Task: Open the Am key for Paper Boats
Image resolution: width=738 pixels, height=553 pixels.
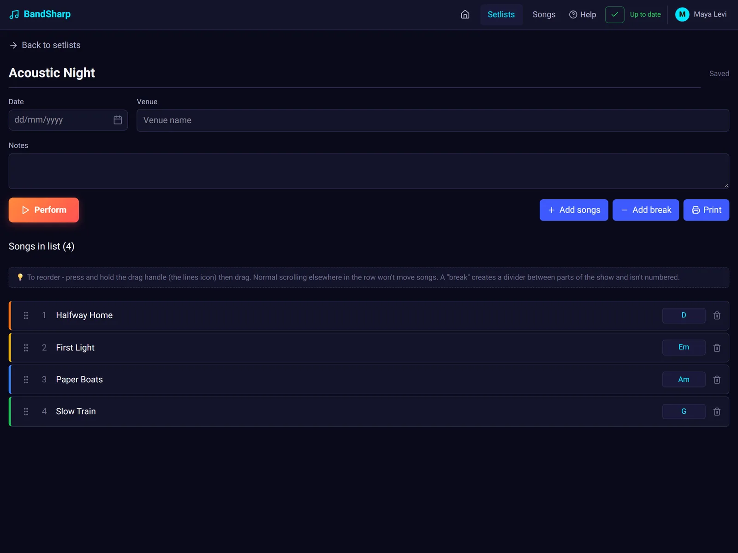Action: [x=684, y=380]
